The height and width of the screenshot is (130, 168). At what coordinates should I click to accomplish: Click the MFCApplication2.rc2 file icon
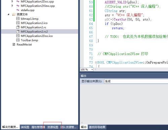18,32
